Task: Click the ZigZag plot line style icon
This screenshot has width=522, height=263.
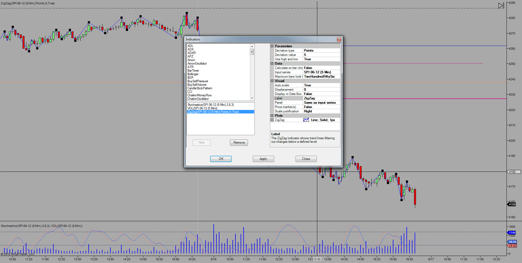Action: click(306, 120)
